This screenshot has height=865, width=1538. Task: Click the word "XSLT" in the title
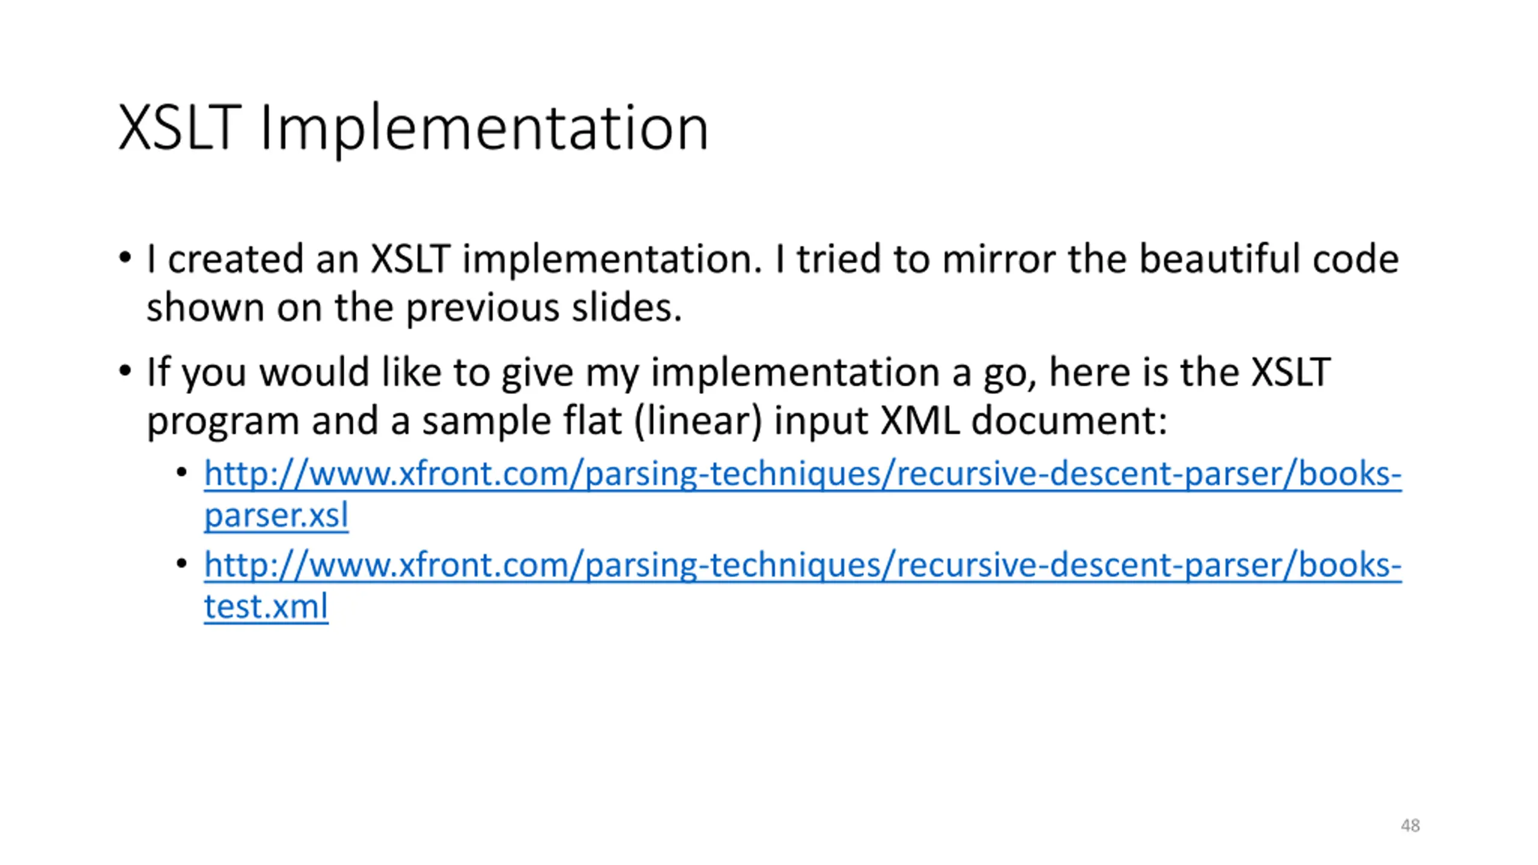180,128
